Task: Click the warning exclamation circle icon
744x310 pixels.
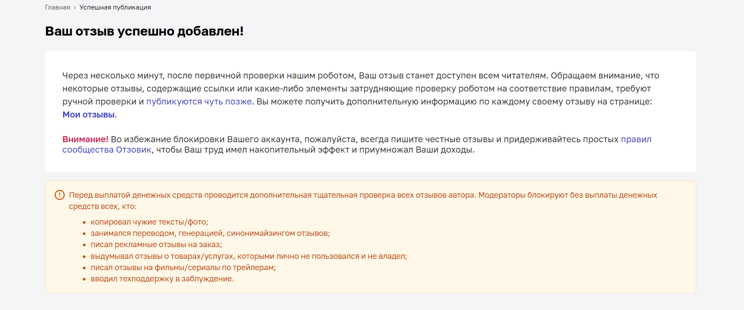Action: click(59, 195)
